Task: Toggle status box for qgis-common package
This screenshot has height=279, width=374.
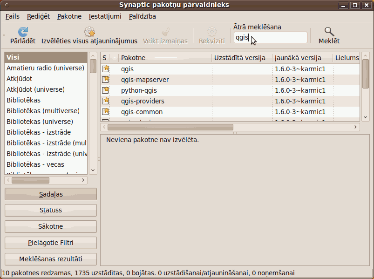Action: coord(105,112)
